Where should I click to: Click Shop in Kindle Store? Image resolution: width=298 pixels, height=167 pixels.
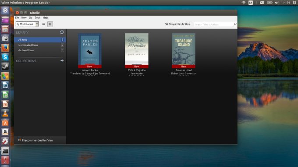pos(177,24)
